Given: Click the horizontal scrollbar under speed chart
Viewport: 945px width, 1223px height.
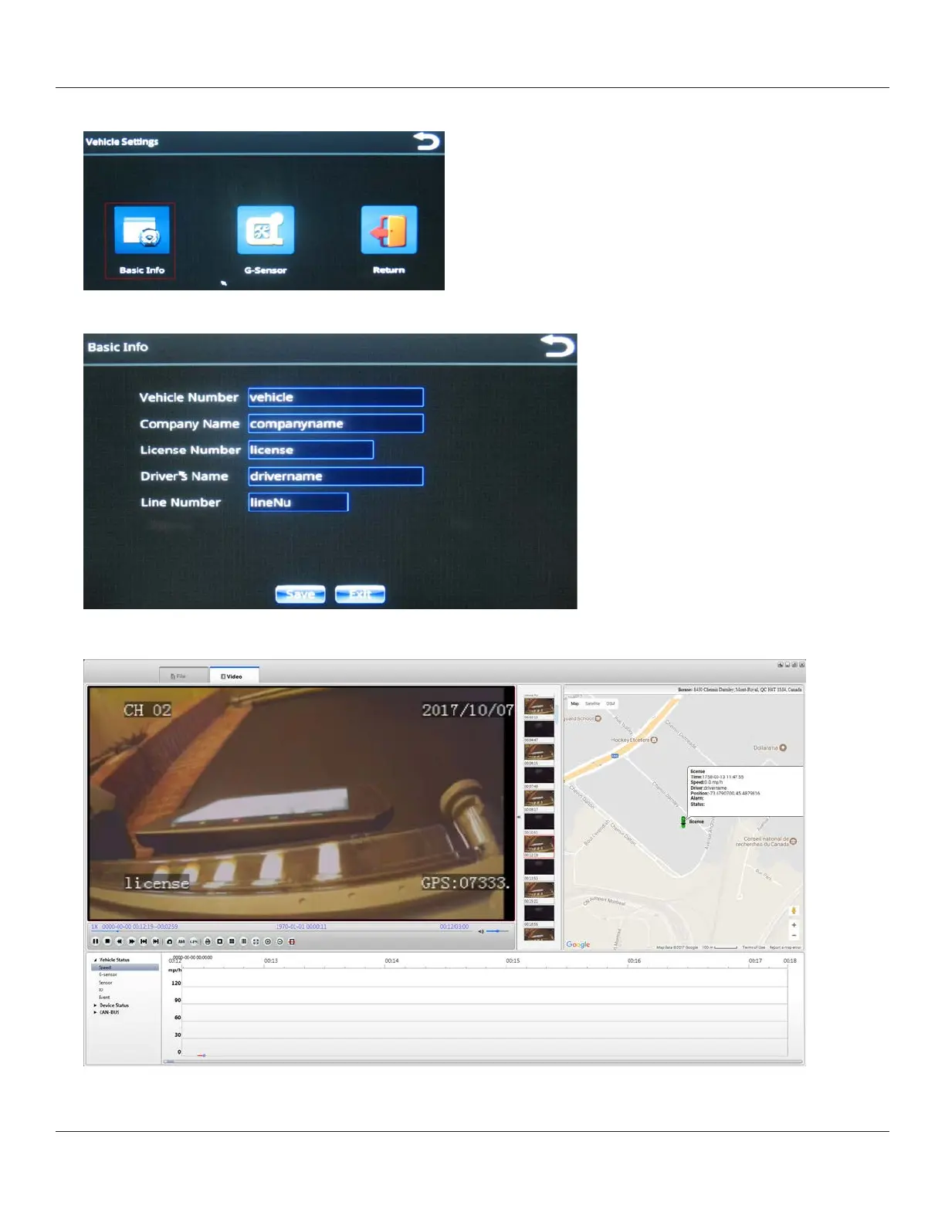Looking at the screenshot, I should coord(483,1062).
